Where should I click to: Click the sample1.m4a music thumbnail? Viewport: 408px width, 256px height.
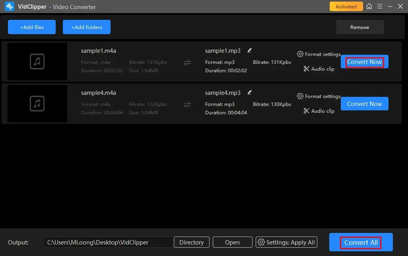tap(37, 62)
